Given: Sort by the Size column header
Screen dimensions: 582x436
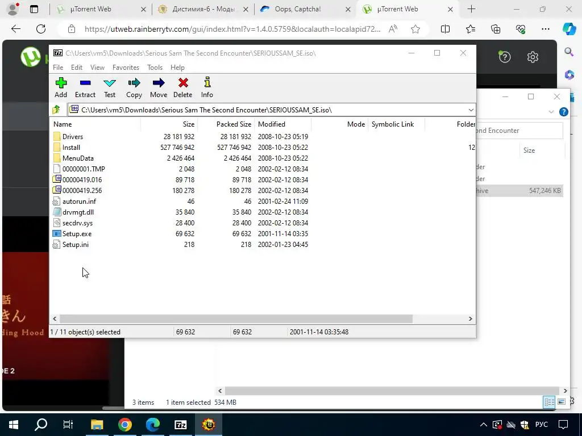Looking at the screenshot, I should tap(169, 124).
